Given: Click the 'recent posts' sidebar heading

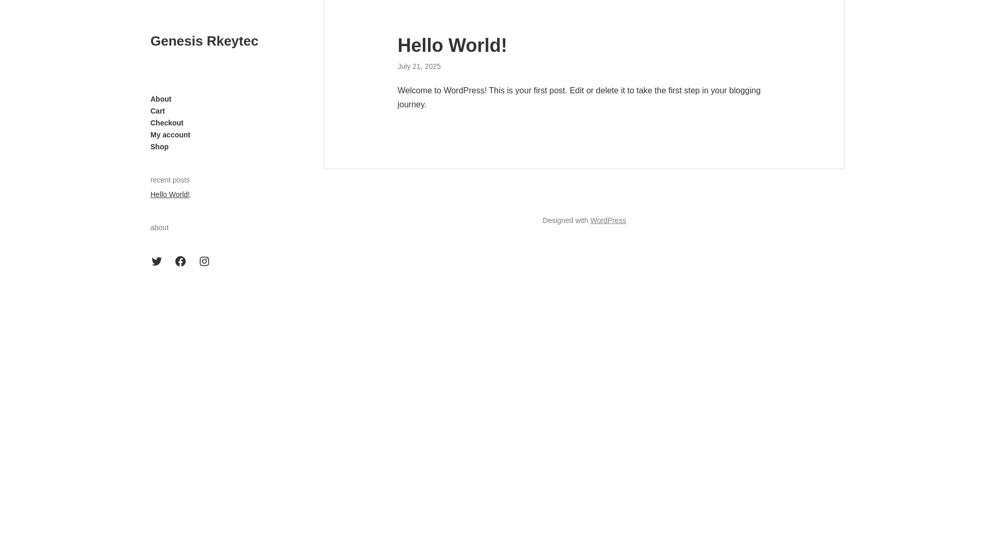Looking at the screenshot, I should pos(170,180).
